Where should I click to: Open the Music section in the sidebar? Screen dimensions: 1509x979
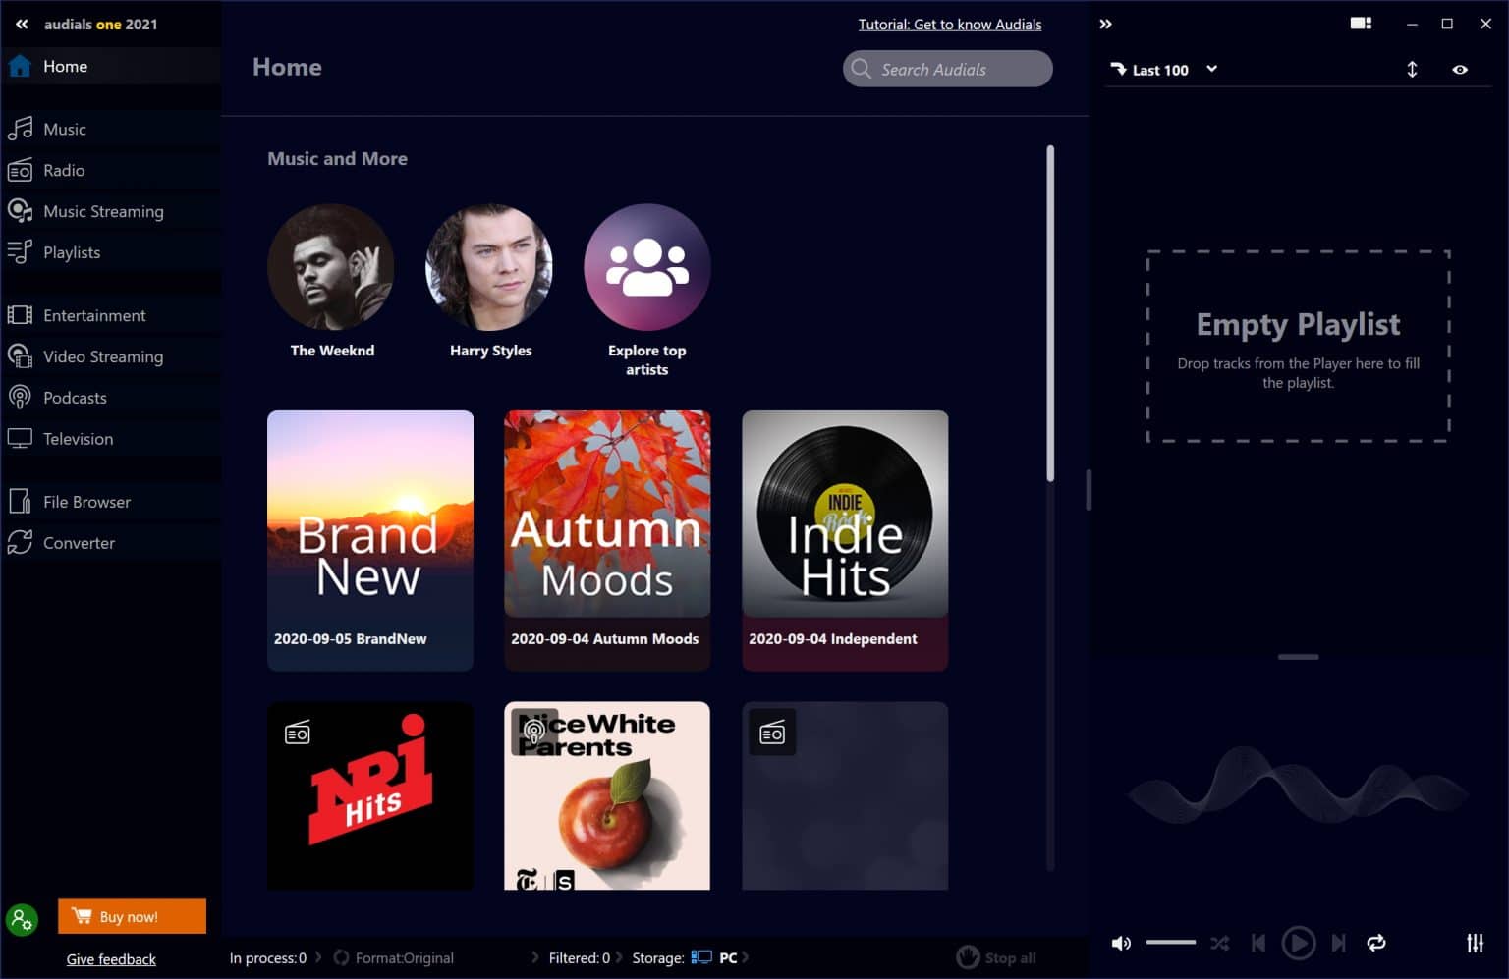[x=64, y=129]
